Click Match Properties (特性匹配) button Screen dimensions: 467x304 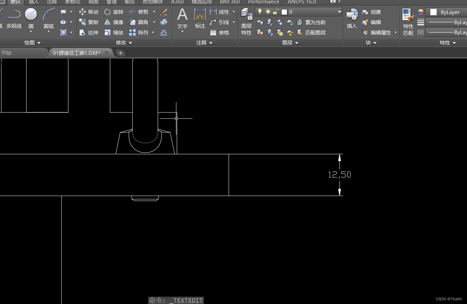tap(408, 22)
